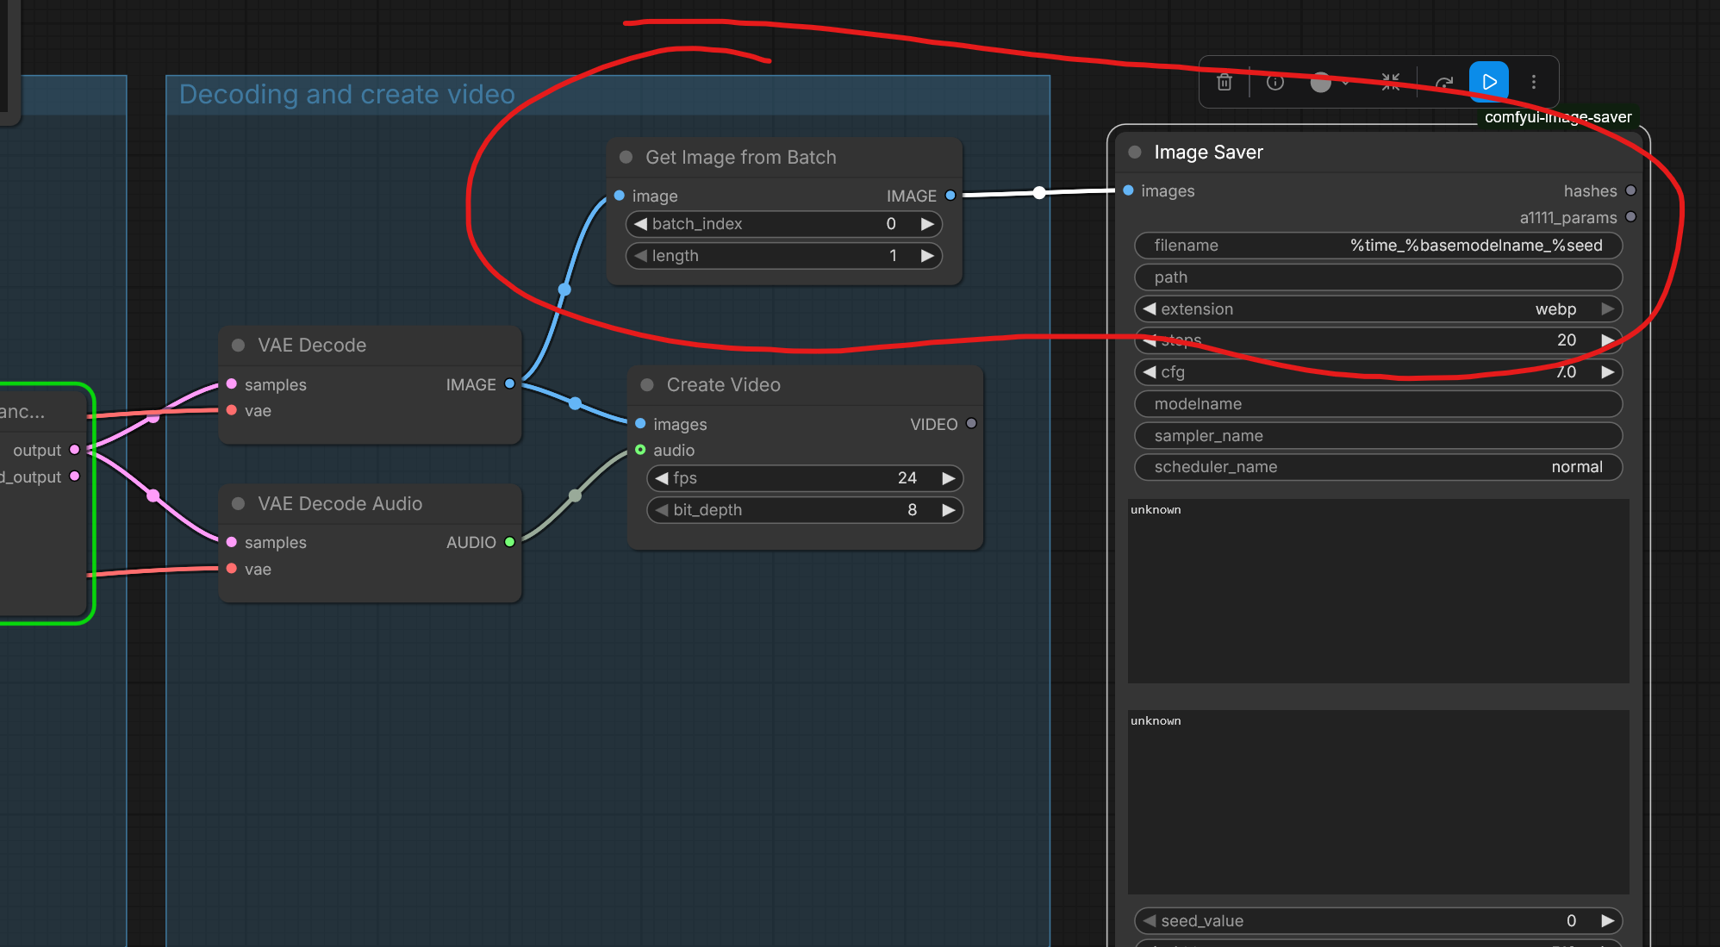Click AUDIO output socket on VAE Decode Audio
This screenshot has height=947, width=1720.
(509, 542)
